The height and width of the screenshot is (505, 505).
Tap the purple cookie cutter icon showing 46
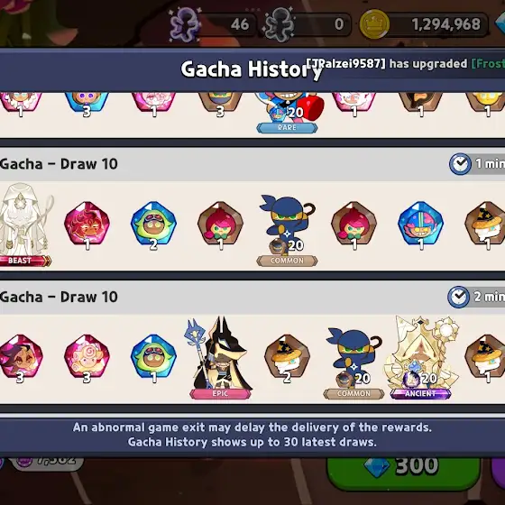[x=184, y=24]
